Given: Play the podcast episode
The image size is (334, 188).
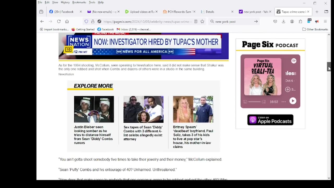Looking at the screenshot, I should [x=293, y=101].
